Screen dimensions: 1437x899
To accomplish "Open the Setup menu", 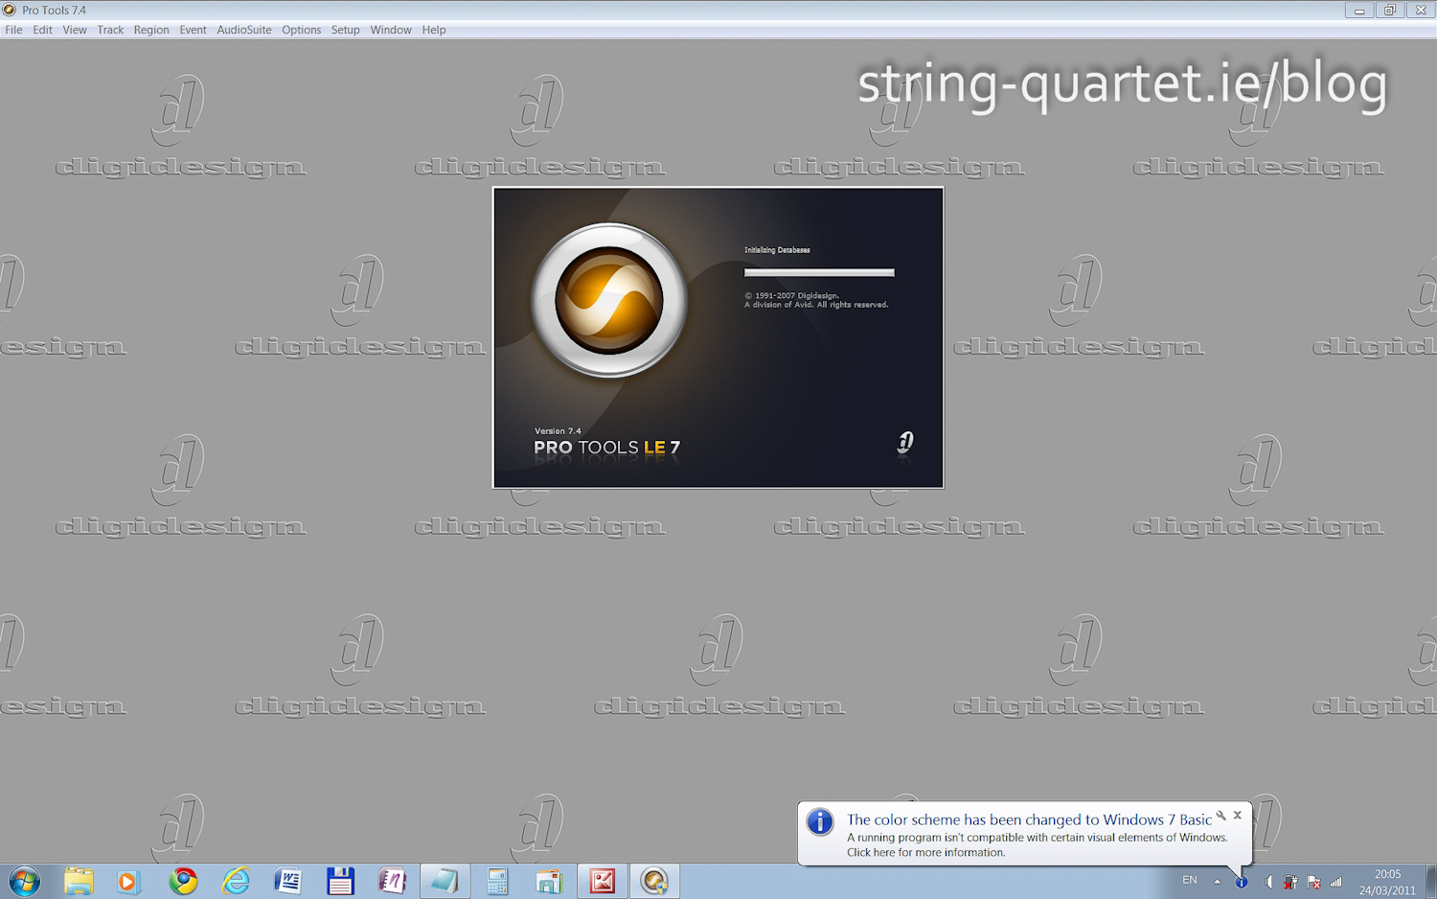I will click(345, 30).
